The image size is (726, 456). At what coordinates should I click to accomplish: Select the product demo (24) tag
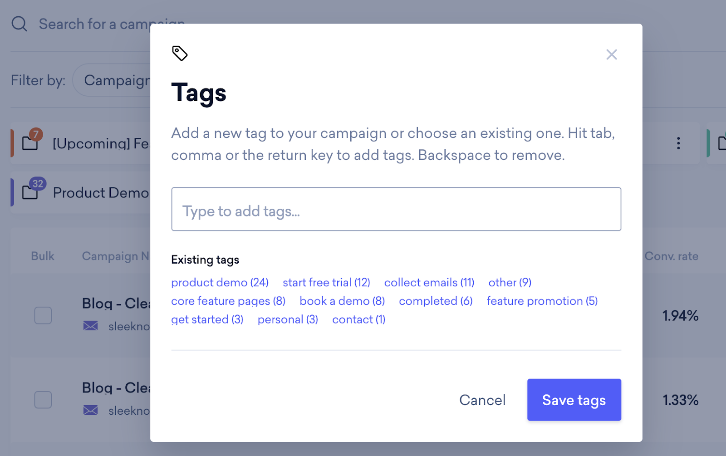220,282
